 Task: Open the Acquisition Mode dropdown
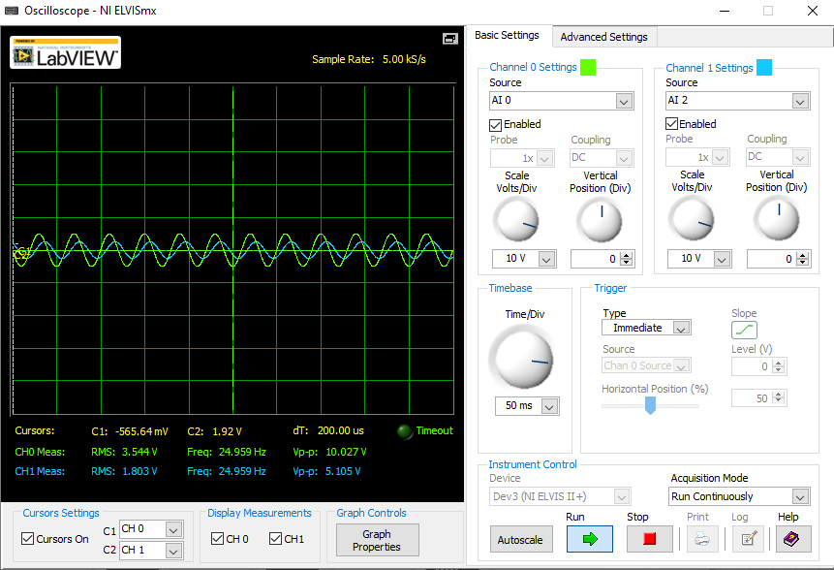click(x=738, y=496)
